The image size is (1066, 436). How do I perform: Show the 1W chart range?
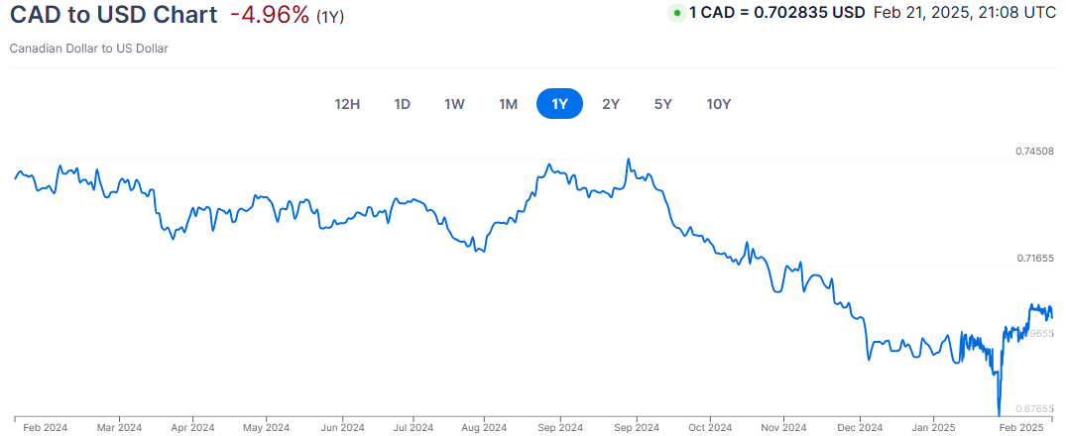tap(454, 104)
